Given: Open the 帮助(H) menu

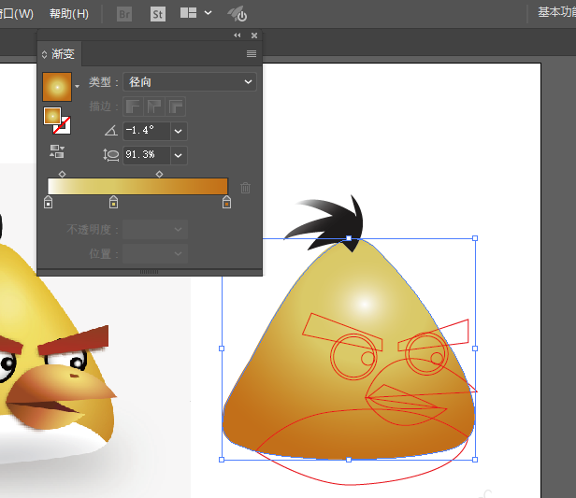Looking at the screenshot, I should [69, 14].
